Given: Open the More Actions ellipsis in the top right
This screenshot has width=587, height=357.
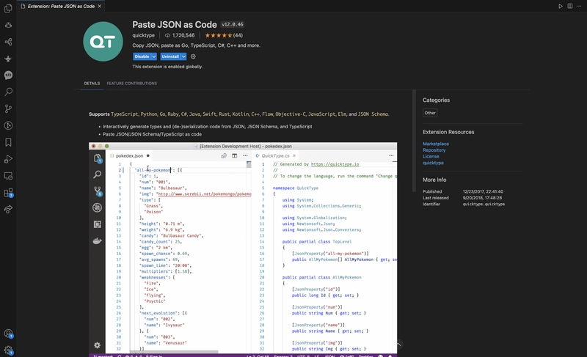Looking at the screenshot, I should pyautogui.click(x=579, y=7).
